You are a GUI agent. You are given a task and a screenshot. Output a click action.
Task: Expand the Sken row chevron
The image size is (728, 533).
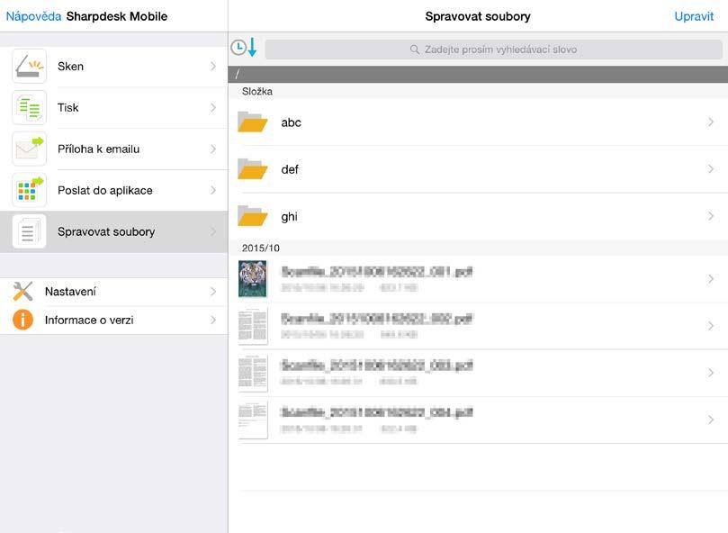pos(213,66)
